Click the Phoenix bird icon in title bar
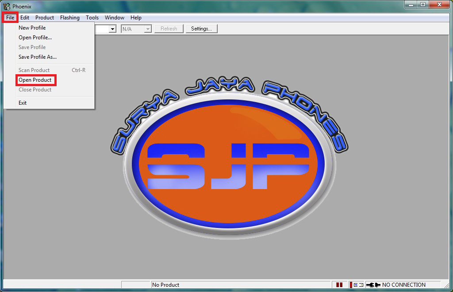Viewport: 453px width, 292px height. coord(6,6)
